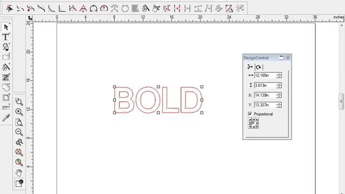Image resolution: width=345 pixels, height=194 pixels.
Task: Click the square with diagonal nodes icon
Action: point(229,9)
